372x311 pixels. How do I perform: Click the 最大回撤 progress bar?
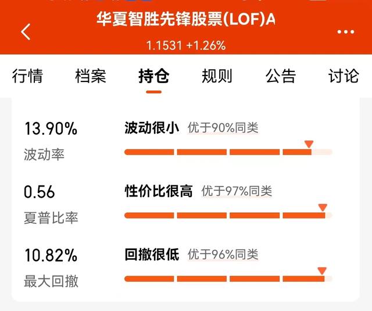[228, 279]
